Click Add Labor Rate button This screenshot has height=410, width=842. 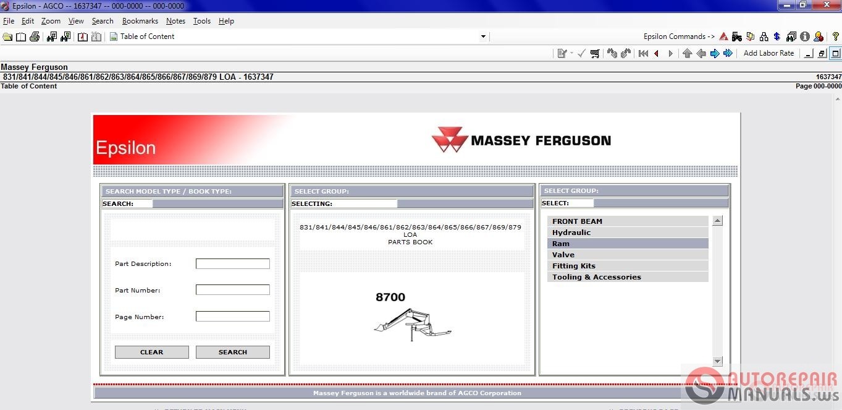[x=768, y=54]
